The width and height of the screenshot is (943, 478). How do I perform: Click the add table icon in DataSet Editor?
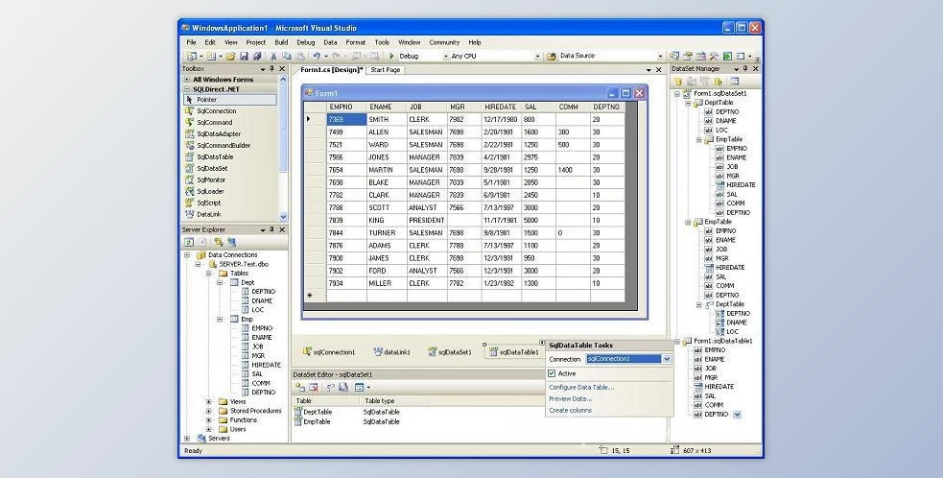tap(300, 388)
